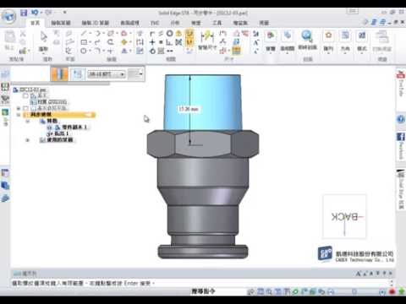Toggle the first checkbox under root node
Image resolution: width=406 pixels, height=304 pixels.
click(x=26, y=96)
